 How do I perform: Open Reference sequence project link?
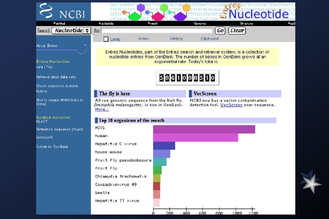(x=60, y=129)
